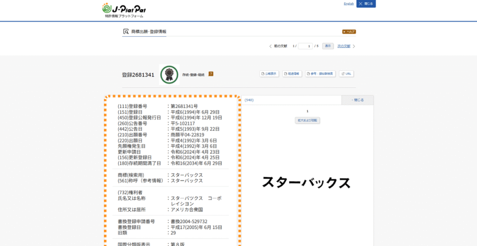Click the 次の文献 link
477x246 pixels.
tap(344, 46)
